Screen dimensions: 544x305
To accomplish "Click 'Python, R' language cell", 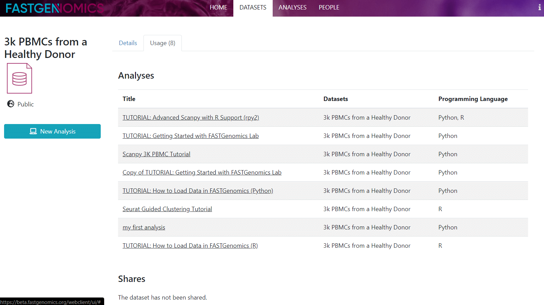I will tap(451, 118).
